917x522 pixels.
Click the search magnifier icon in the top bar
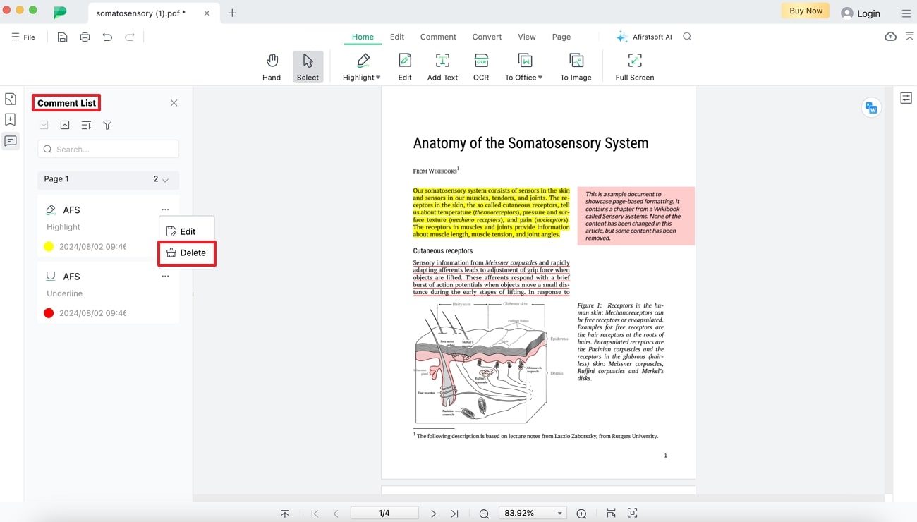[x=687, y=37]
